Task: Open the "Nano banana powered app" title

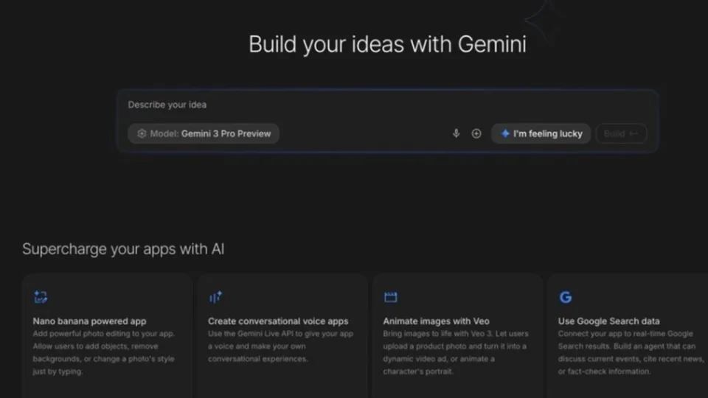Action: pos(89,321)
